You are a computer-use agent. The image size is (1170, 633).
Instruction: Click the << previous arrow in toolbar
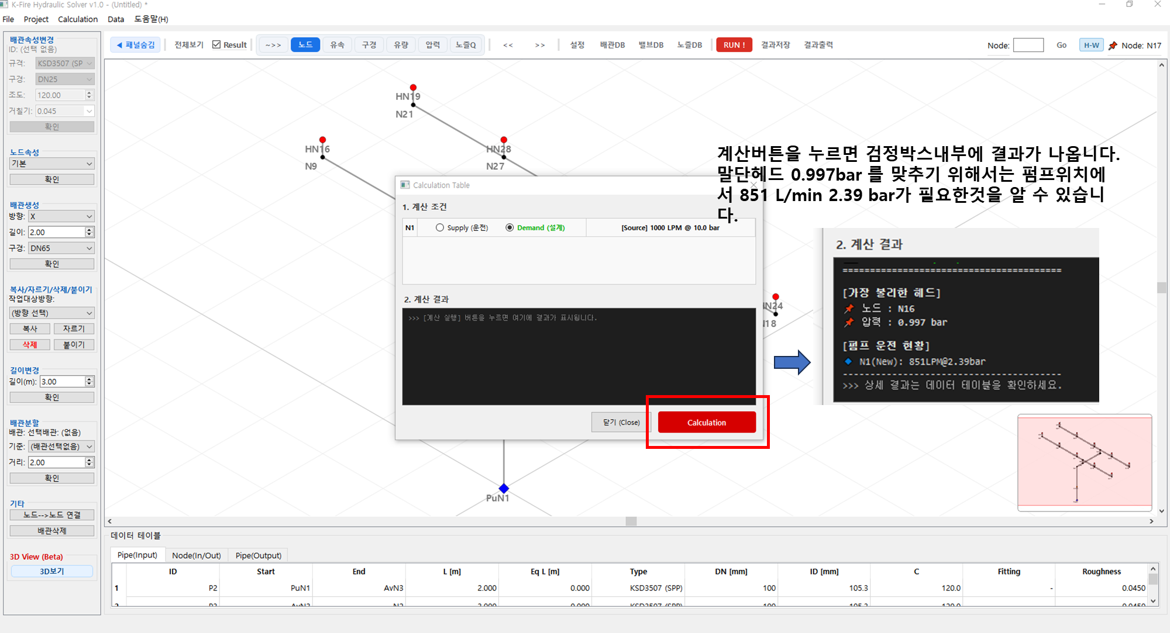[508, 45]
